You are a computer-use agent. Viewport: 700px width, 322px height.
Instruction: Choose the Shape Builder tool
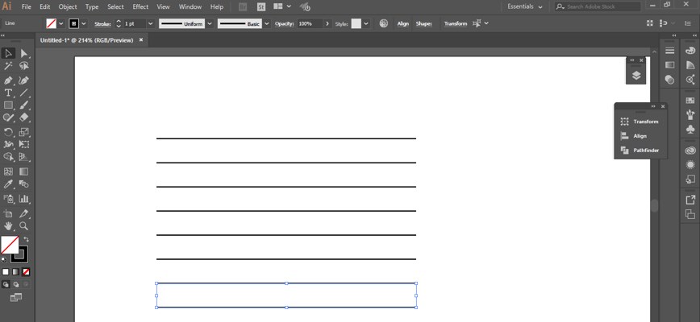pos(9,157)
